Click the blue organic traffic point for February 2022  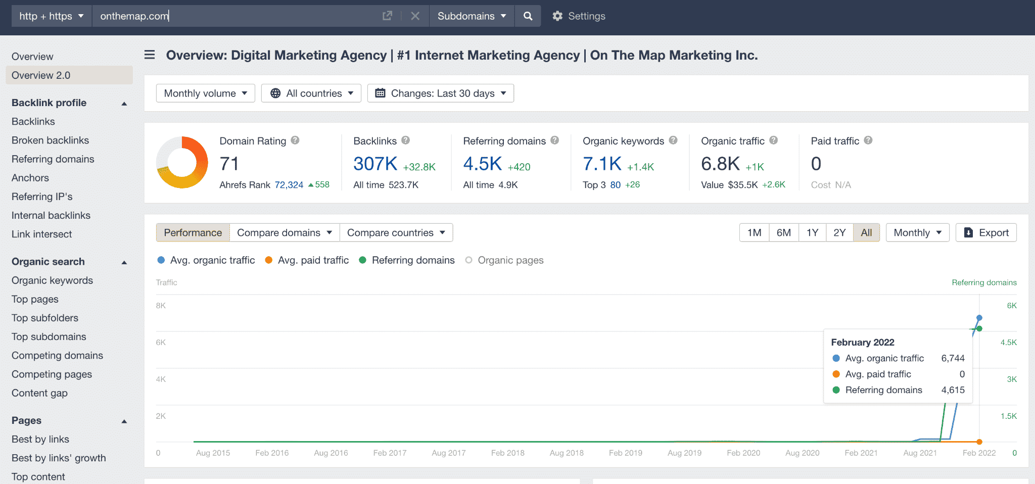coord(979,318)
